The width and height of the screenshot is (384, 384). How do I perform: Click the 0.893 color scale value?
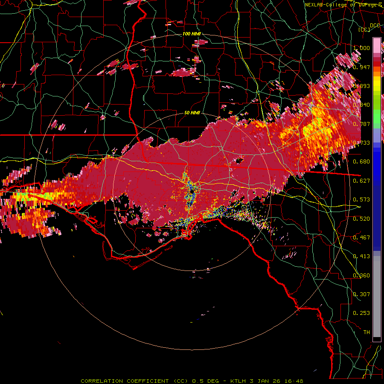coord(361,86)
